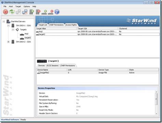The image size is (162, 123).
Task: Click the Targets node icon in tree
Action: 17,30
